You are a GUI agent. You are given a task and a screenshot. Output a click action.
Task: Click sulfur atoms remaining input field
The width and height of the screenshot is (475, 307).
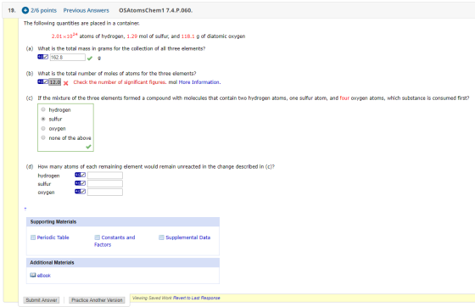[105, 184]
